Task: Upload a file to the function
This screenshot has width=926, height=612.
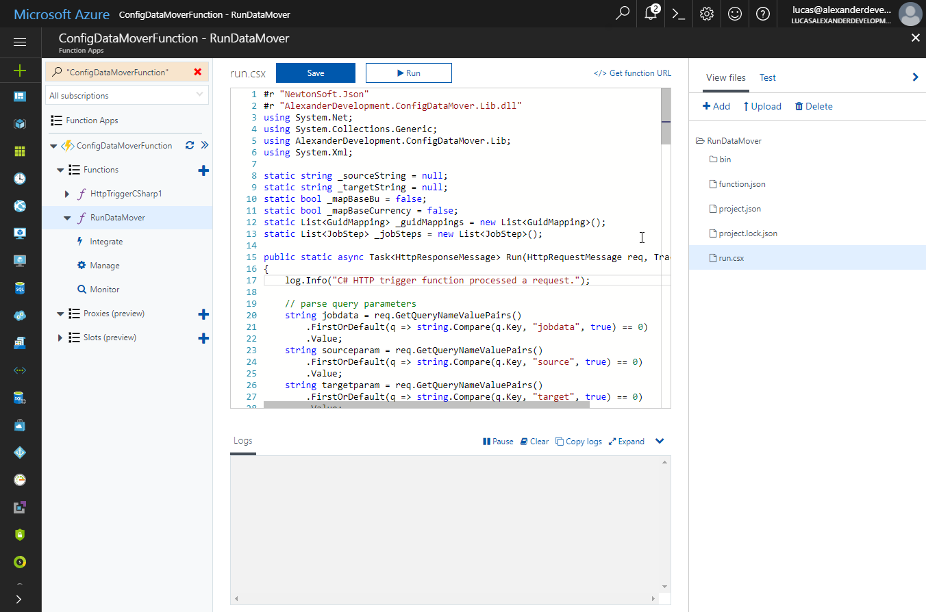Action: pyautogui.click(x=762, y=106)
